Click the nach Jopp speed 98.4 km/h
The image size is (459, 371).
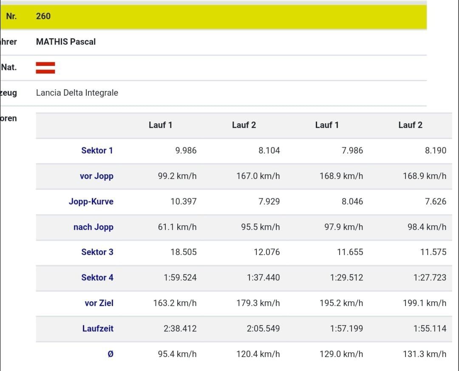pyautogui.click(x=427, y=227)
